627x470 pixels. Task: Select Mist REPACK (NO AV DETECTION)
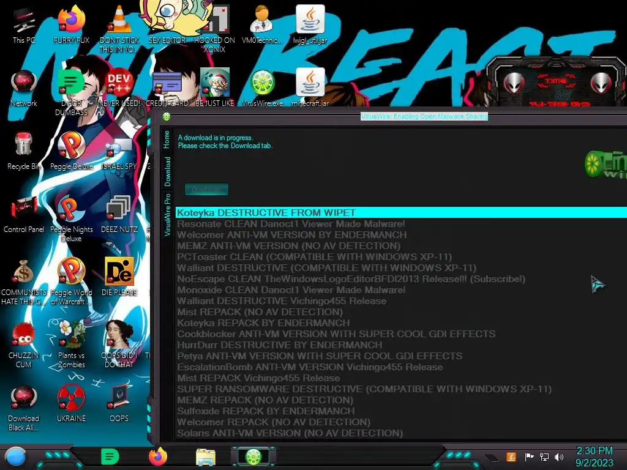coord(401,311)
